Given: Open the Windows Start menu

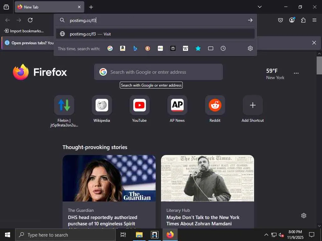Looking at the screenshot, I should 8,235.
